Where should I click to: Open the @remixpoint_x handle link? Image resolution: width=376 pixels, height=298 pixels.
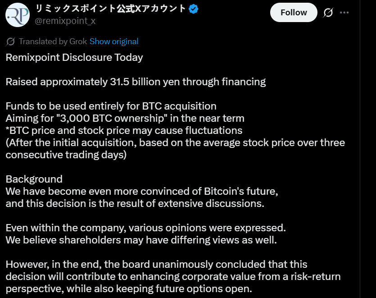point(65,21)
